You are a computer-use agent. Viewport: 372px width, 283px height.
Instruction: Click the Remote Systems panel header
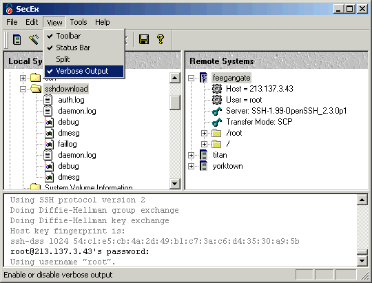[x=276, y=61]
